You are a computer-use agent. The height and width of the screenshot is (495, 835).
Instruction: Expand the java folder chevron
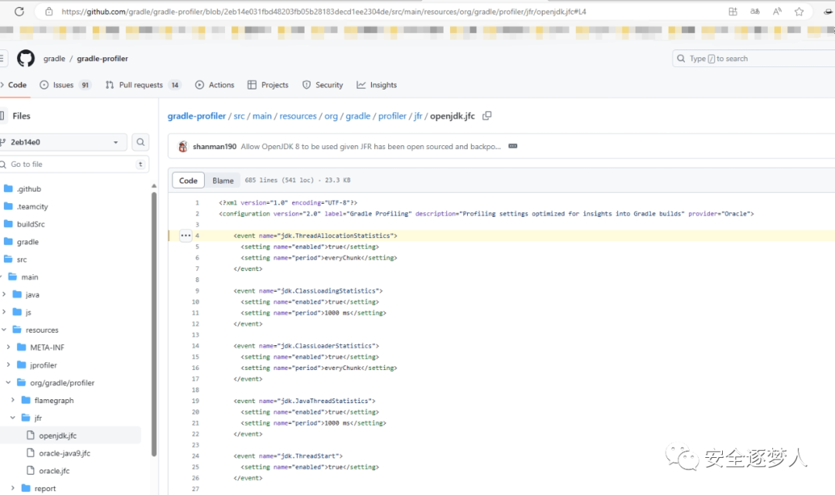[5, 294]
